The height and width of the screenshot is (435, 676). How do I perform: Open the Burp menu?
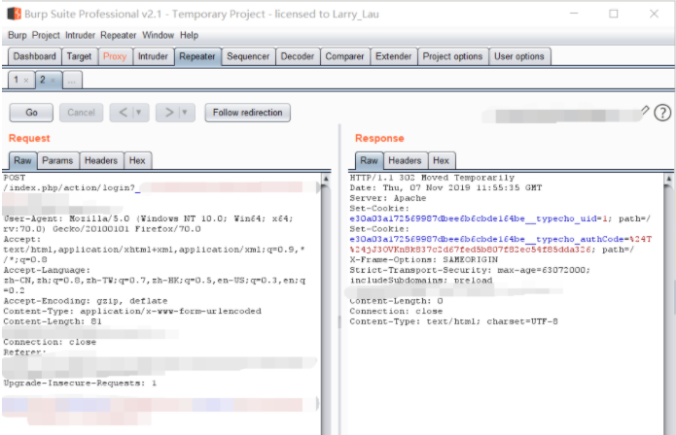(x=18, y=35)
